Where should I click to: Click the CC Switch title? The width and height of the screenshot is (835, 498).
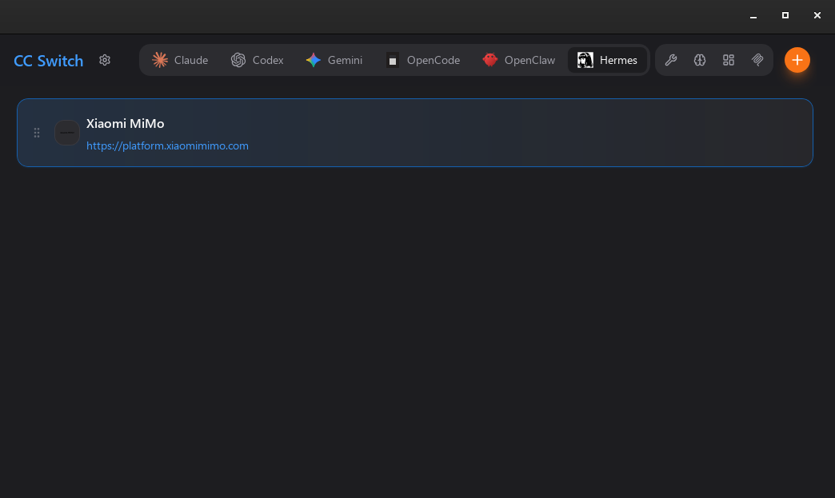pos(49,61)
